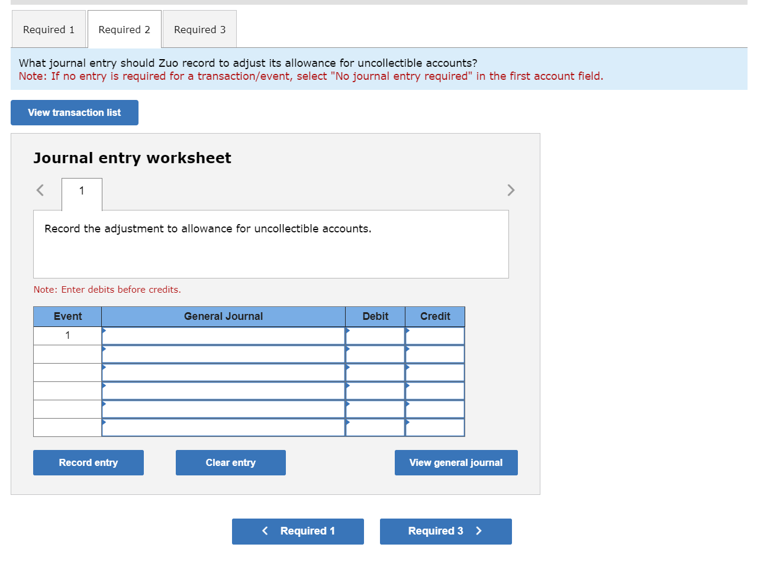Open the View transaction list panel
This screenshot has height=570, width=757.
[x=74, y=112]
